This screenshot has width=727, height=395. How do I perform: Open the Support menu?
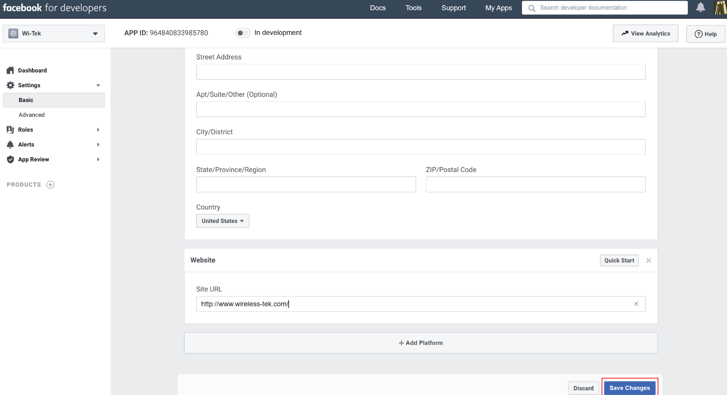pyautogui.click(x=454, y=8)
